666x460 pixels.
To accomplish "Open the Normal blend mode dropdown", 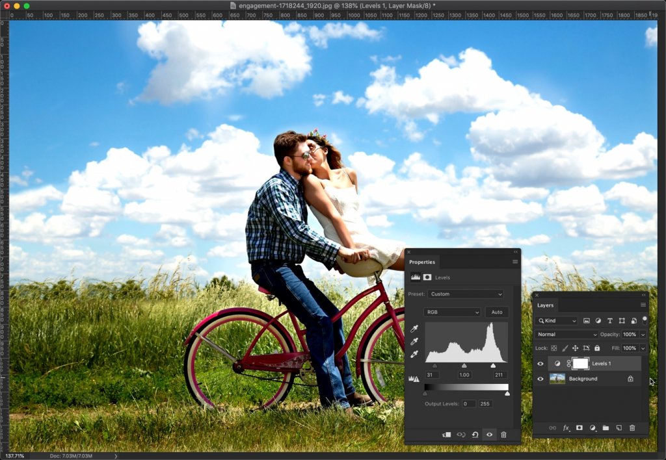I will tap(566, 334).
